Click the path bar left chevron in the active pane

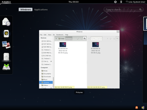pos(56,39)
